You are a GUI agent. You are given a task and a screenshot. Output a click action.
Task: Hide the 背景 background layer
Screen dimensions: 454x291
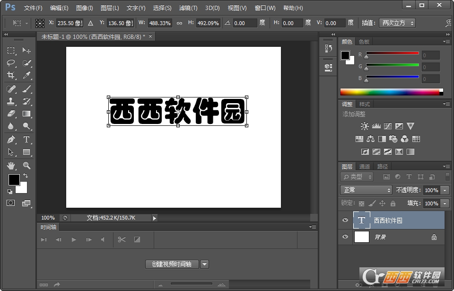[x=345, y=237]
